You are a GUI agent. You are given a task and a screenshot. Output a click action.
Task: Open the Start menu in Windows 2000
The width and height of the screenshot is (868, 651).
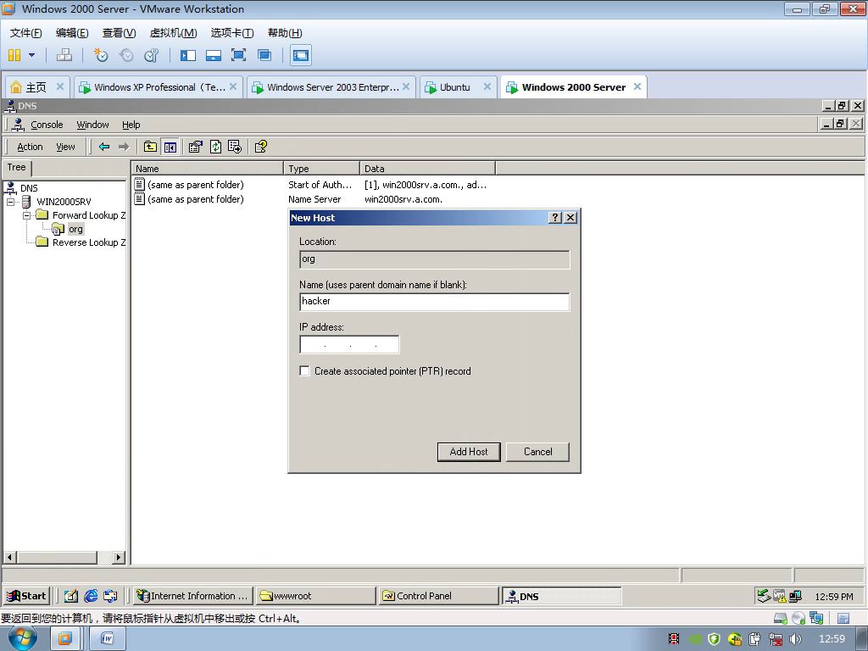[26, 596]
